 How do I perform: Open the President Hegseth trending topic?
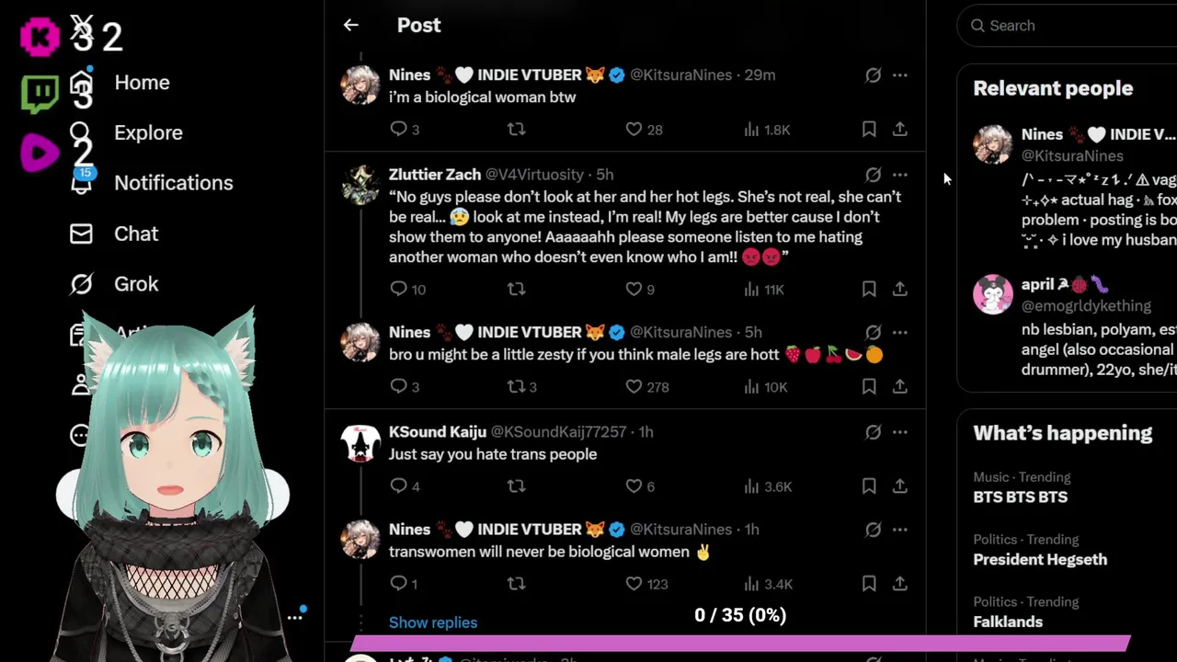pyautogui.click(x=1040, y=559)
